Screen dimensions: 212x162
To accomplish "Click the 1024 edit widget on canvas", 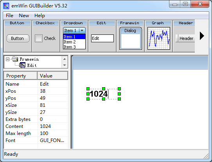I will click(104, 94).
